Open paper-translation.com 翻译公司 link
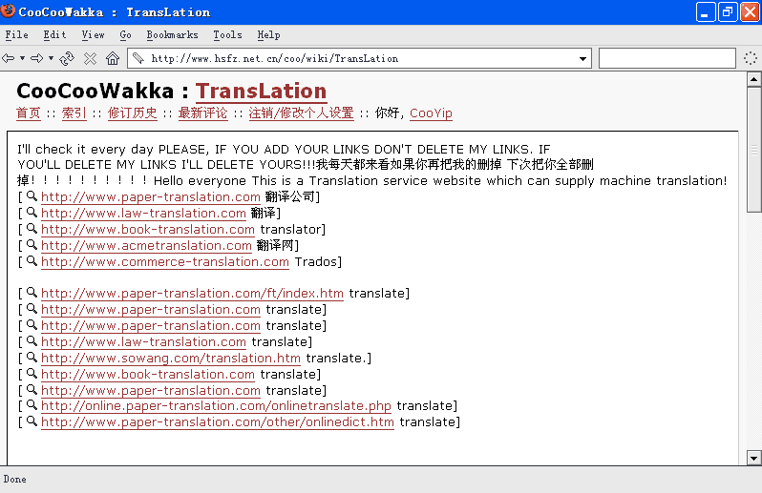The image size is (762, 493). [x=151, y=197]
